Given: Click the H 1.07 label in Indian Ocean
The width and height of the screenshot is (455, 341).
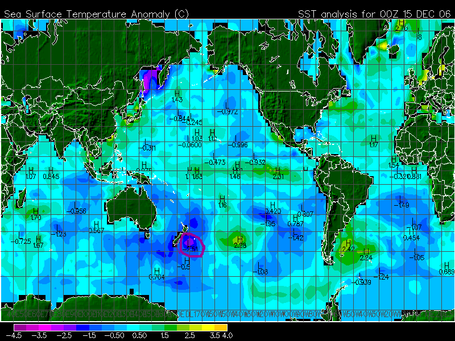Looking at the screenshot, I should point(31,173).
